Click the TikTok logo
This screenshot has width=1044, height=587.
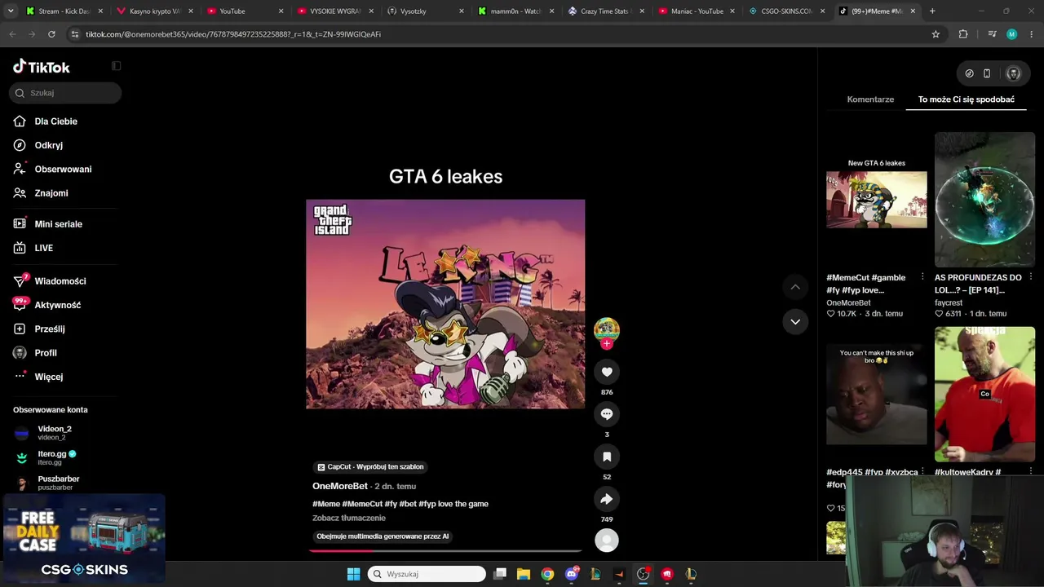pos(42,67)
